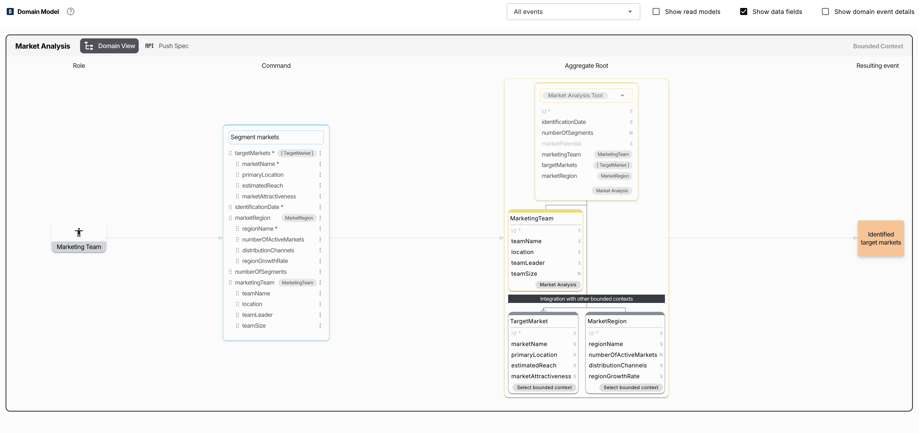Grab the drag handle of marketRegion field
Screen dimensions: 919x433
230,218
